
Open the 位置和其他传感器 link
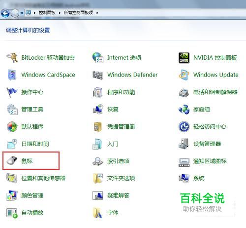point(43,178)
